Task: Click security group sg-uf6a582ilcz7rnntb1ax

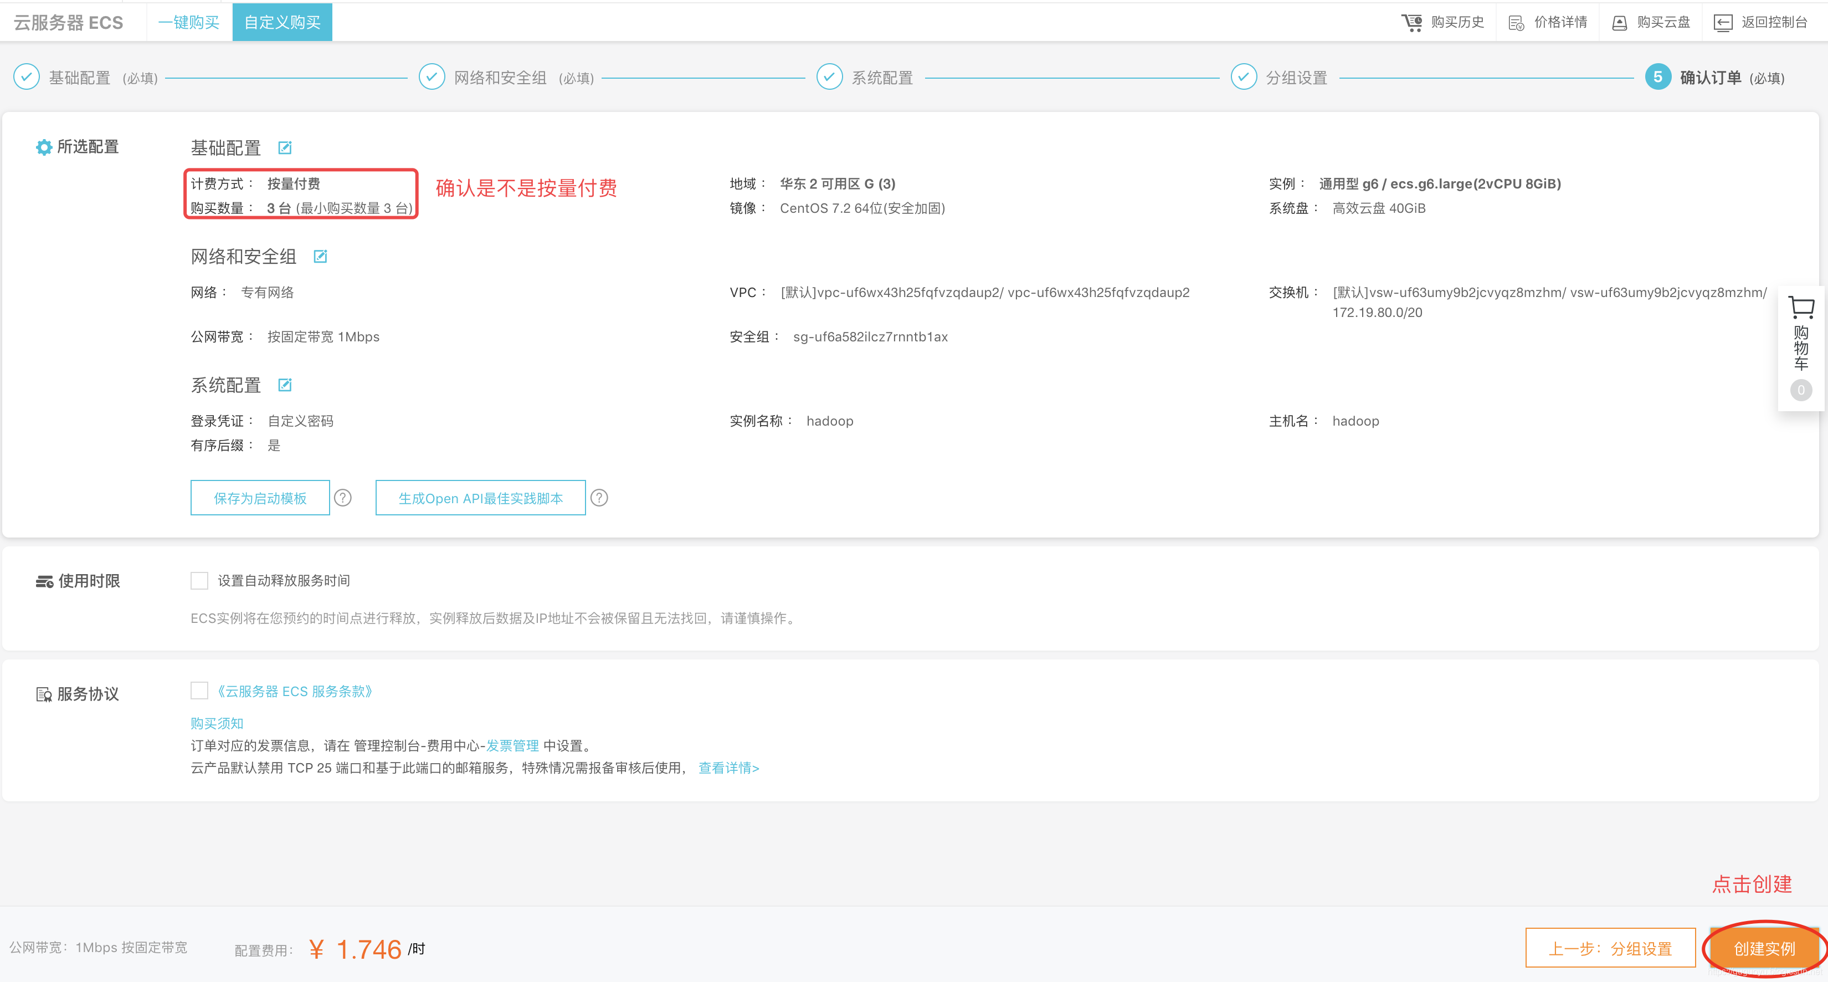Action: point(870,336)
